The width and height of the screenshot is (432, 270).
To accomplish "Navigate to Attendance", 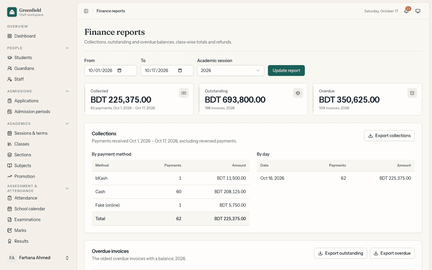I will click(x=38, y=198).
